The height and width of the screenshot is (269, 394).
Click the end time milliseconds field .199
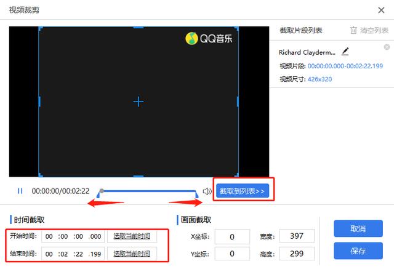click(95, 254)
